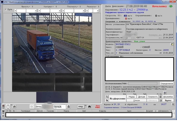Go forward with the Дальше button

tap(142, 97)
